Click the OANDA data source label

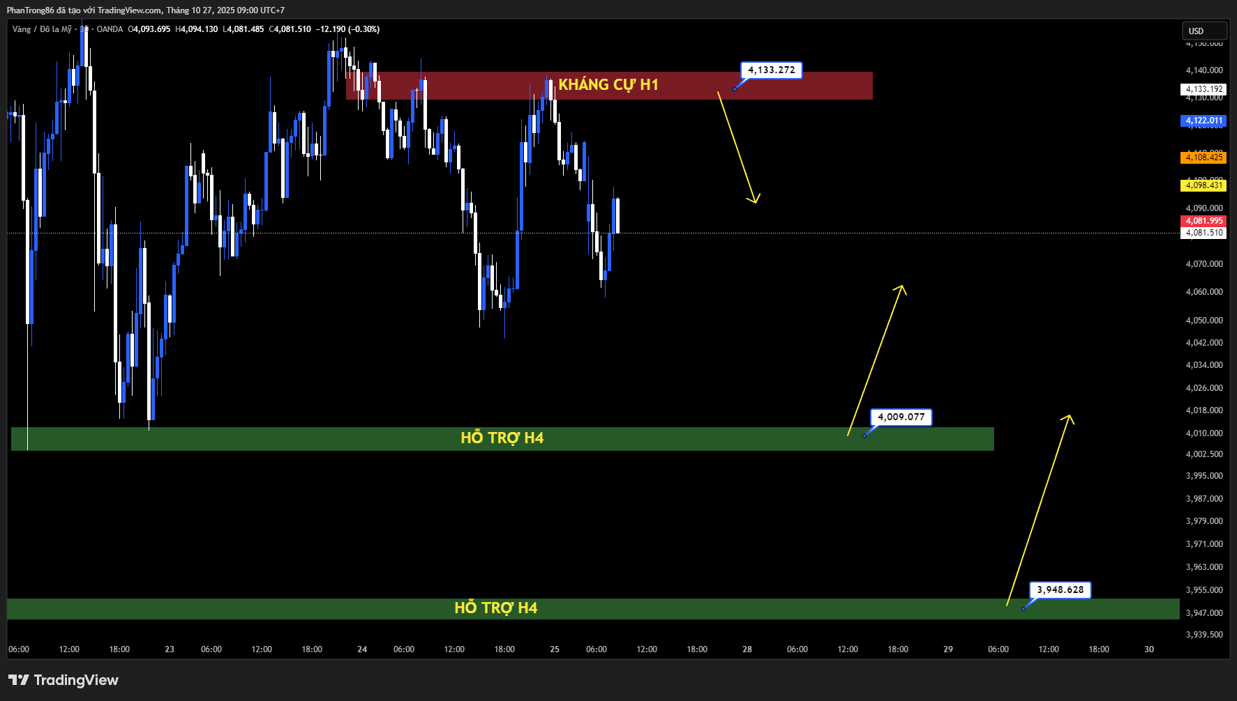click(110, 29)
